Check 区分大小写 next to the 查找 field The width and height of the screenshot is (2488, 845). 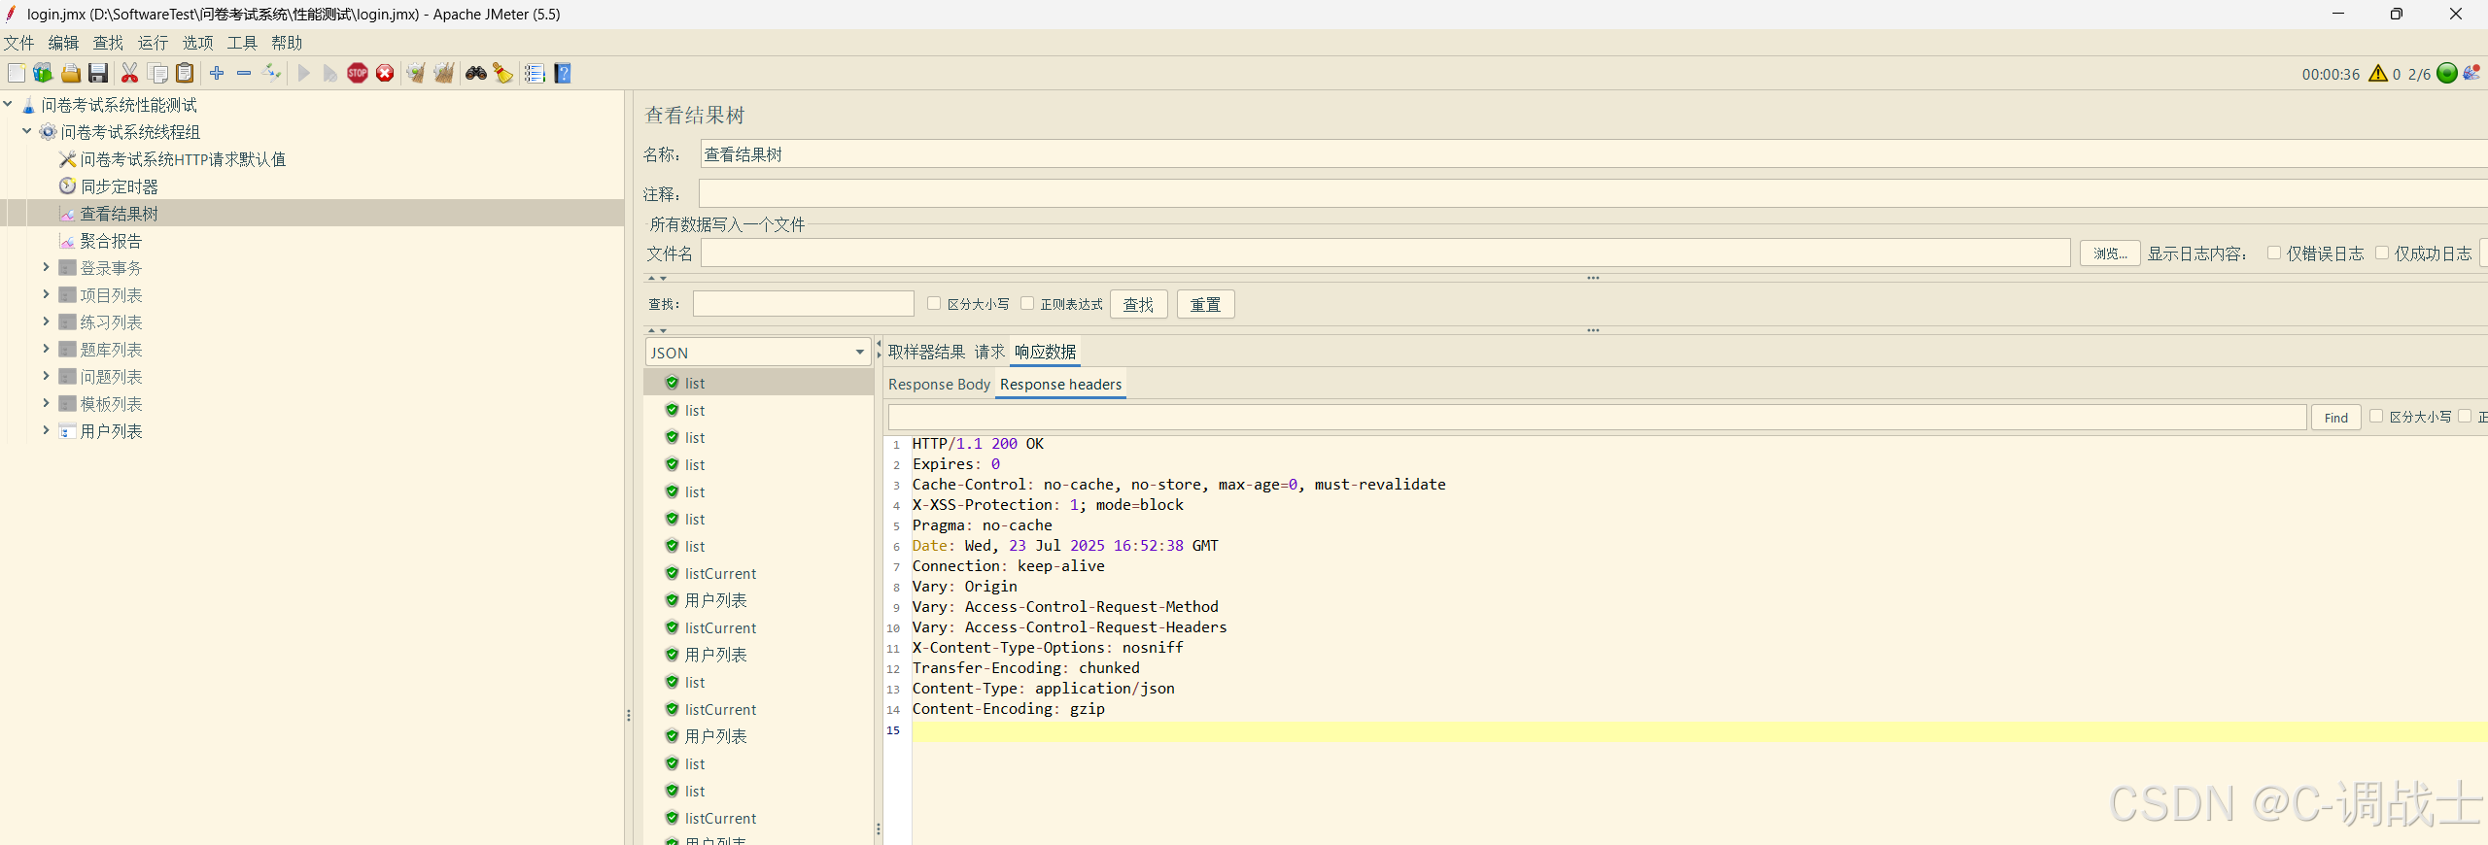pyautogui.click(x=934, y=304)
